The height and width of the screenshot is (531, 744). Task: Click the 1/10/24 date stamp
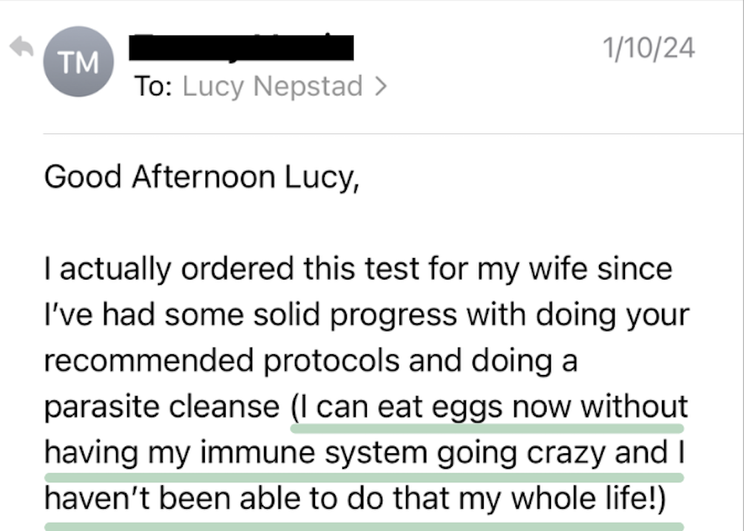(649, 49)
